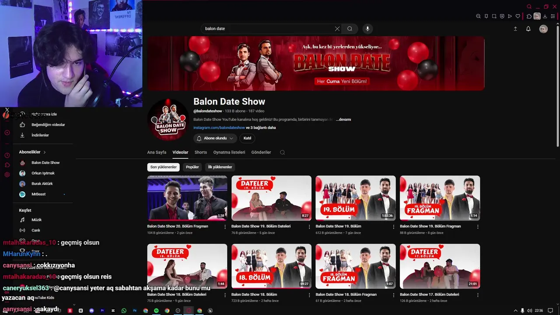This screenshot has width=560, height=315.
Task: Show hidden tray icons chevron in taskbar
Action: [x=515, y=311]
